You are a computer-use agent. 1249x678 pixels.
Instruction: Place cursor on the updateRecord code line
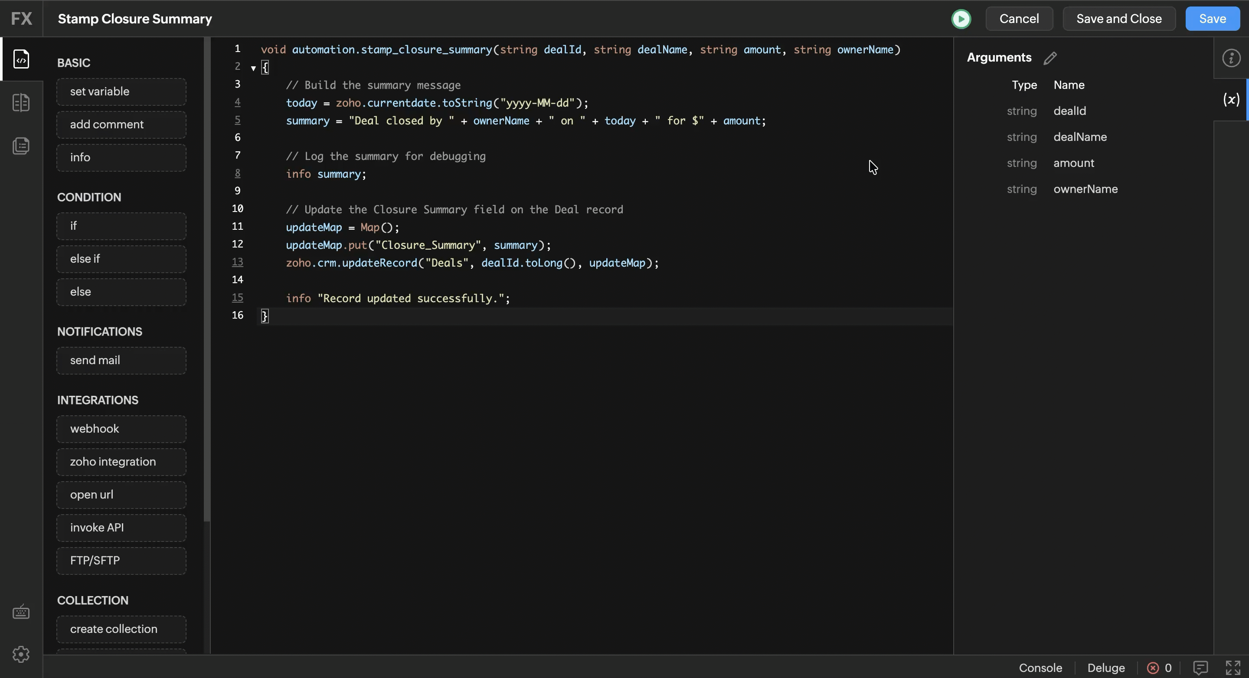[x=472, y=263]
